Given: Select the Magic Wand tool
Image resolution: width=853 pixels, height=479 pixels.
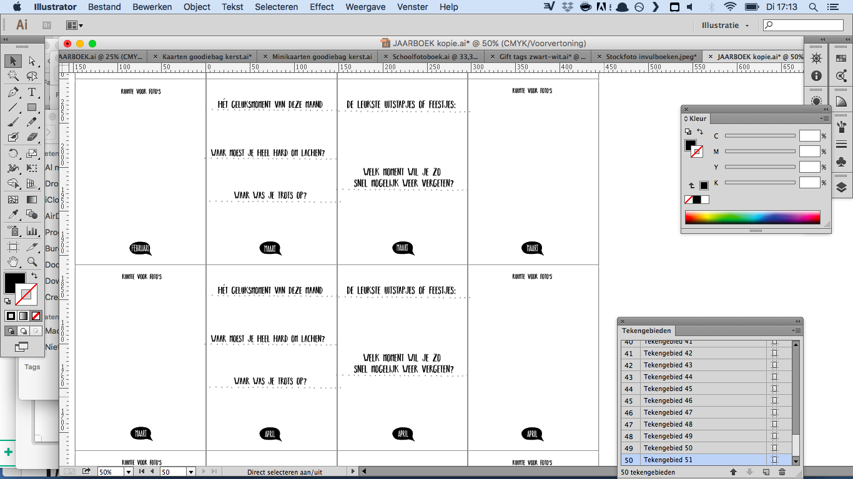Looking at the screenshot, I should click(13, 76).
